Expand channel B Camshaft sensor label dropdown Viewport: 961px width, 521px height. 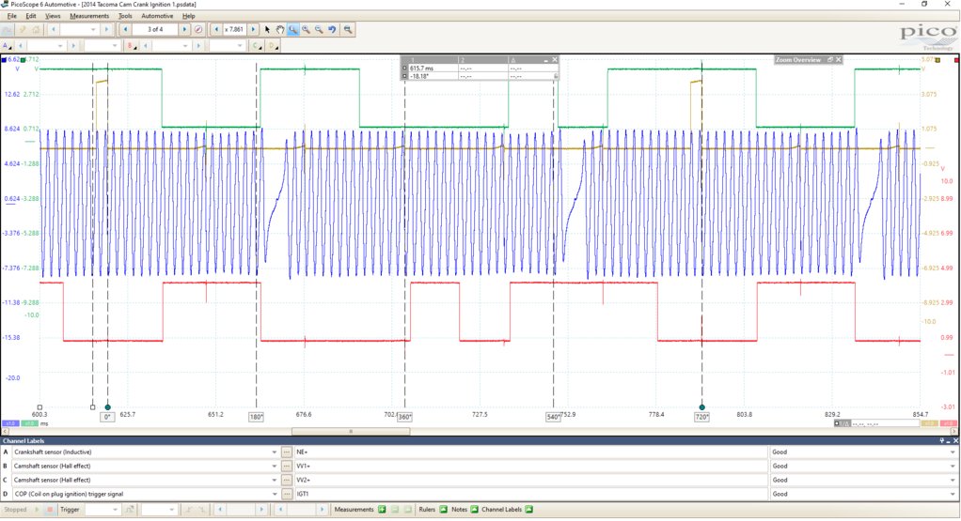(274, 467)
